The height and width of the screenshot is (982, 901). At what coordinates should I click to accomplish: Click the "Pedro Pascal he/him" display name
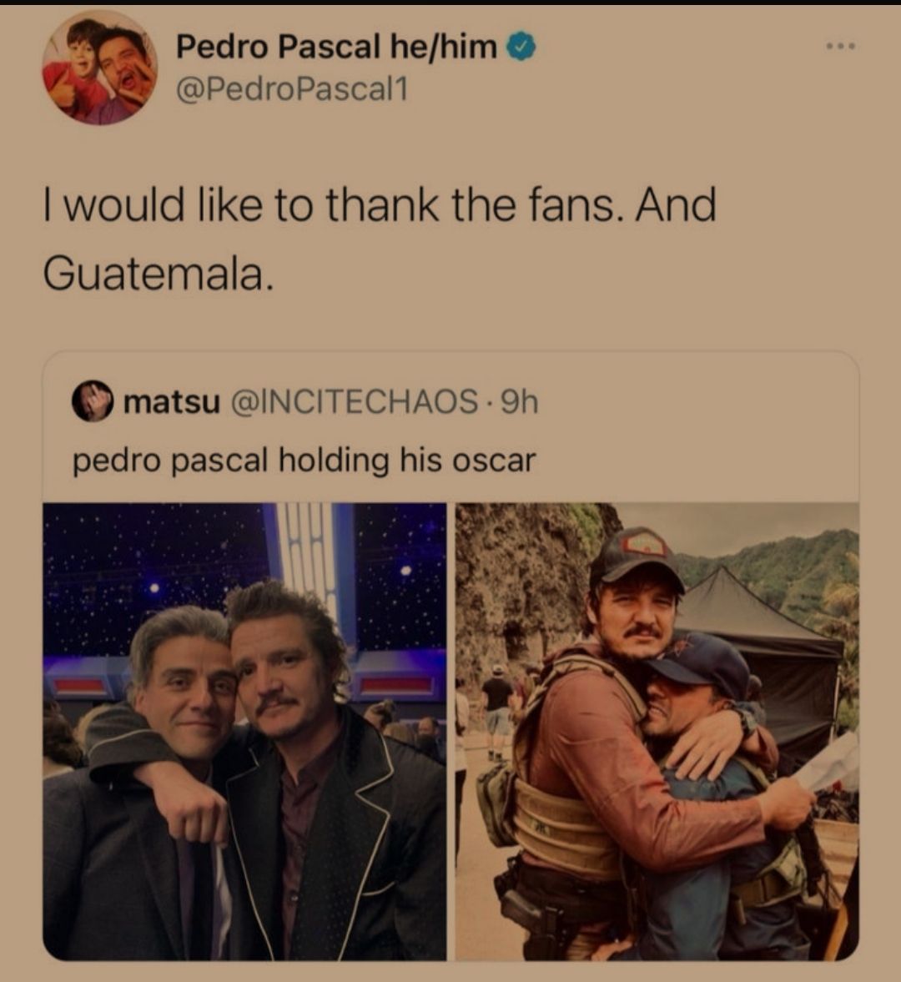[337, 47]
